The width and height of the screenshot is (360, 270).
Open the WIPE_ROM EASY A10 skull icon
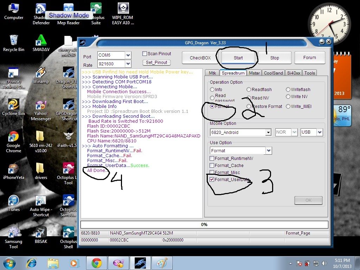[x=123, y=14]
